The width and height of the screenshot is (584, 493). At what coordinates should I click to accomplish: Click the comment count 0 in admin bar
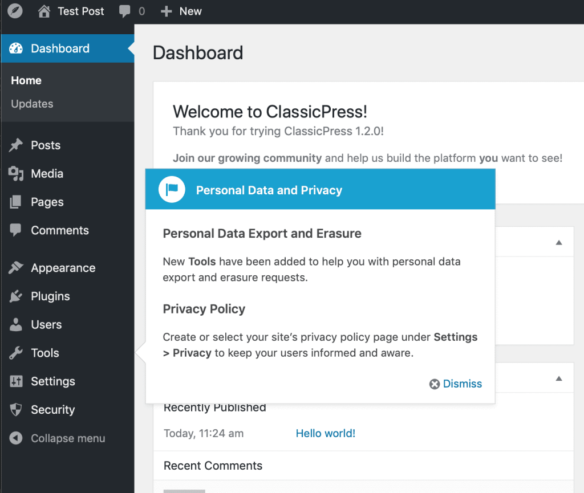141,11
